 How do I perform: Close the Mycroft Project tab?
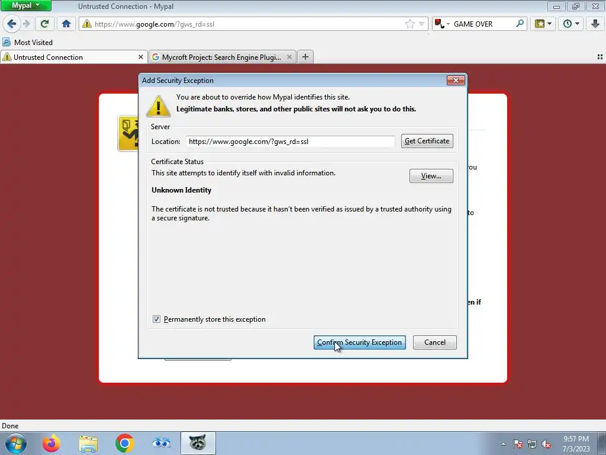[x=289, y=57]
